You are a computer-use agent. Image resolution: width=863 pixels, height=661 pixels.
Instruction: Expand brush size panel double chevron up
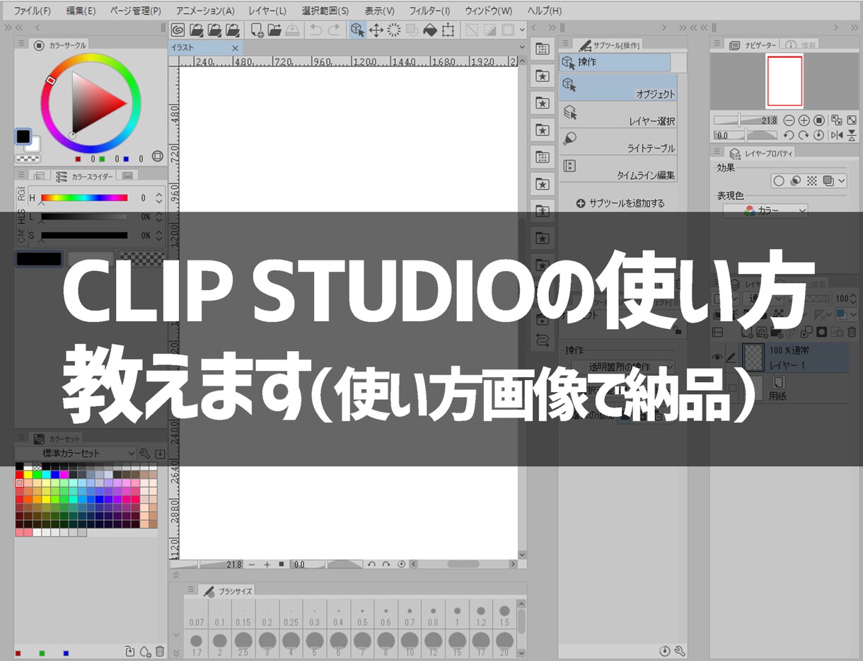(177, 574)
